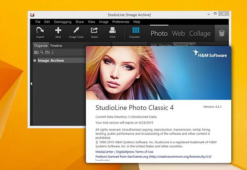
Task: Close the StudioLine window
Action: (224, 14)
